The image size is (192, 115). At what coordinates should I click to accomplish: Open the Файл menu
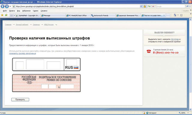[5, 11]
